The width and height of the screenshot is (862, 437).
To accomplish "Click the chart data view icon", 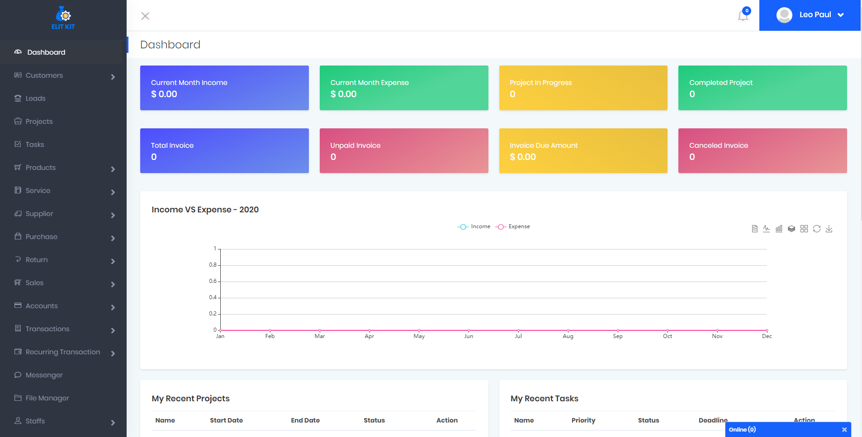I will click(x=754, y=229).
